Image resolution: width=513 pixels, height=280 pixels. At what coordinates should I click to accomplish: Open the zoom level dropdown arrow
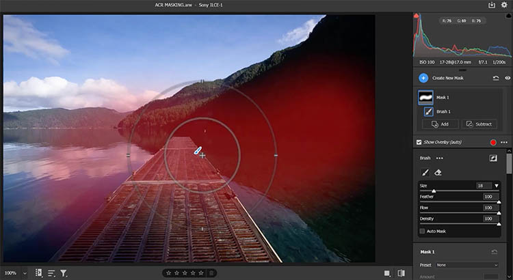pyautogui.click(x=25, y=272)
